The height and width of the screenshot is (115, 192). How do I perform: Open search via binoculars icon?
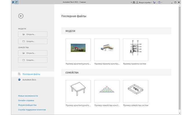pos(134,2)
